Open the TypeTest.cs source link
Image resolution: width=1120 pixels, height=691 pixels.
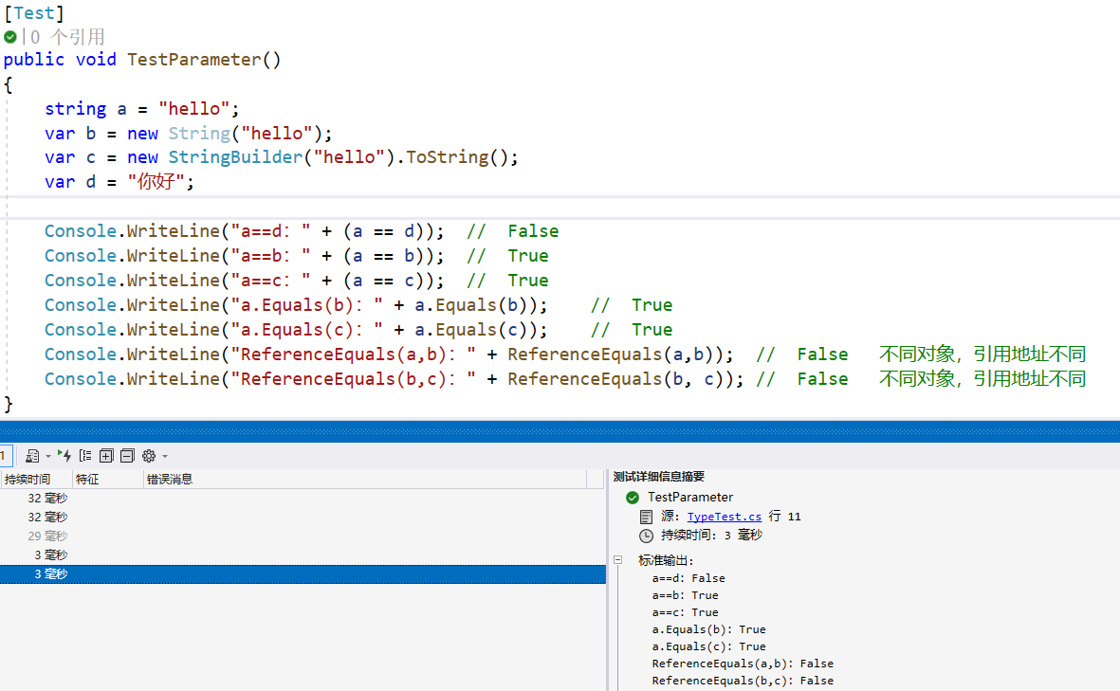point(724,517)
